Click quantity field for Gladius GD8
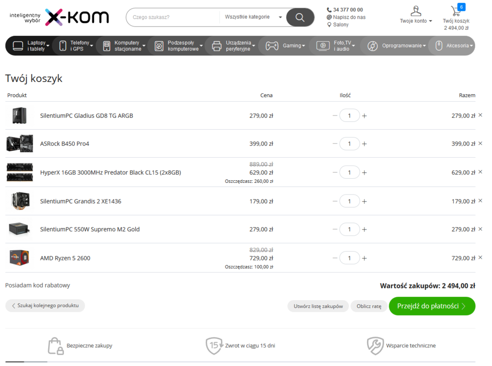492x366 pixels. pos(349,116)
